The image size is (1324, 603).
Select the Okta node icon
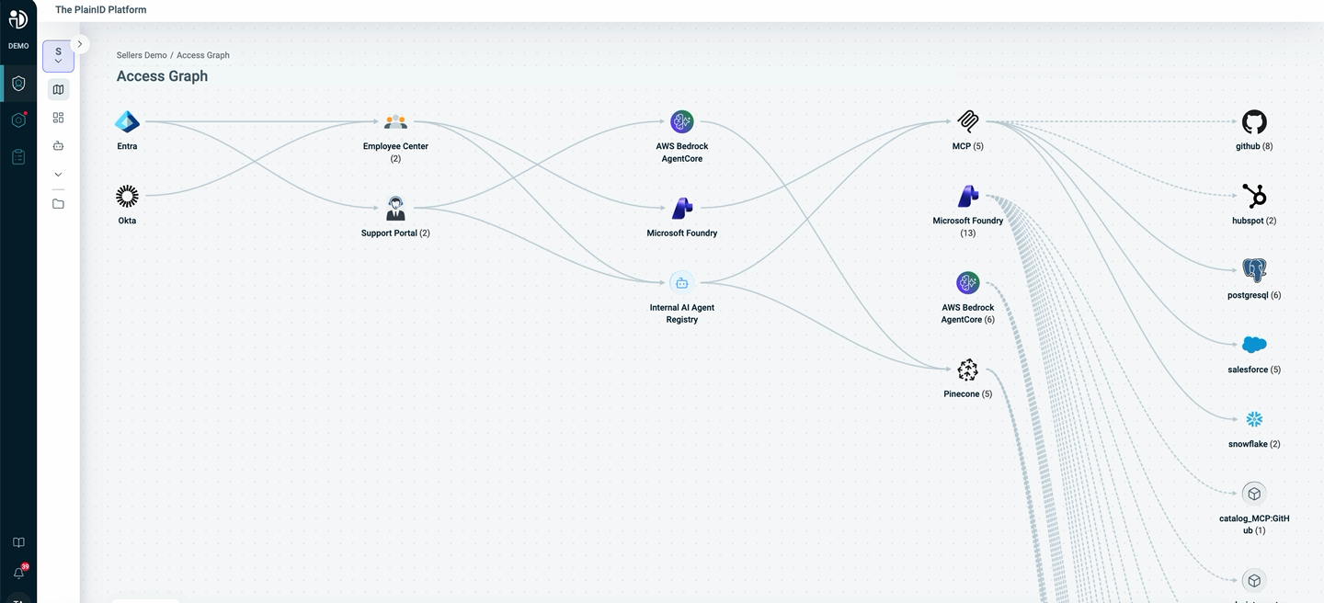click(x=127, y=196)
